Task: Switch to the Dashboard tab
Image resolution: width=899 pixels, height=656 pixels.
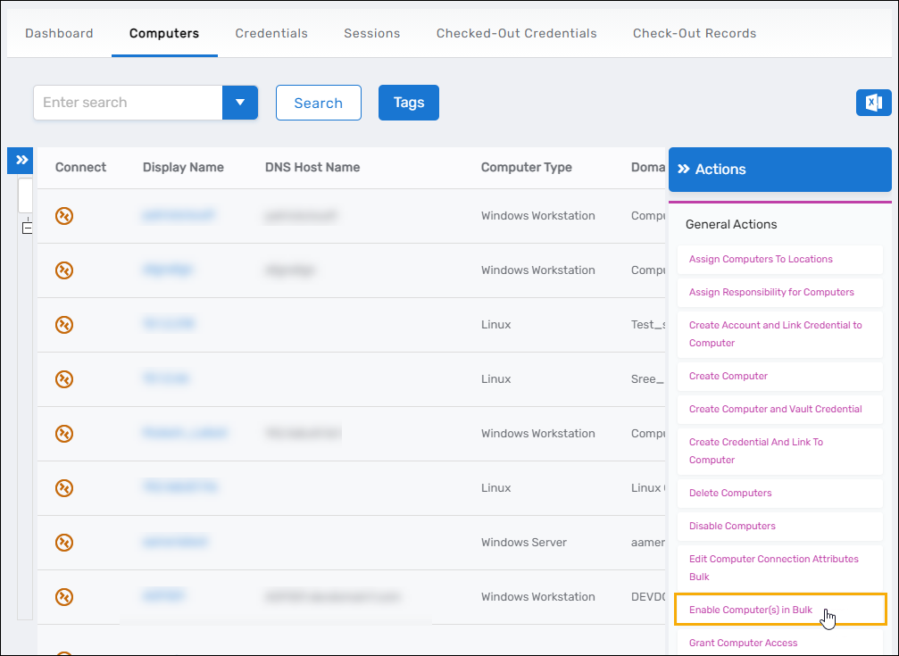Action: [59, 33]
